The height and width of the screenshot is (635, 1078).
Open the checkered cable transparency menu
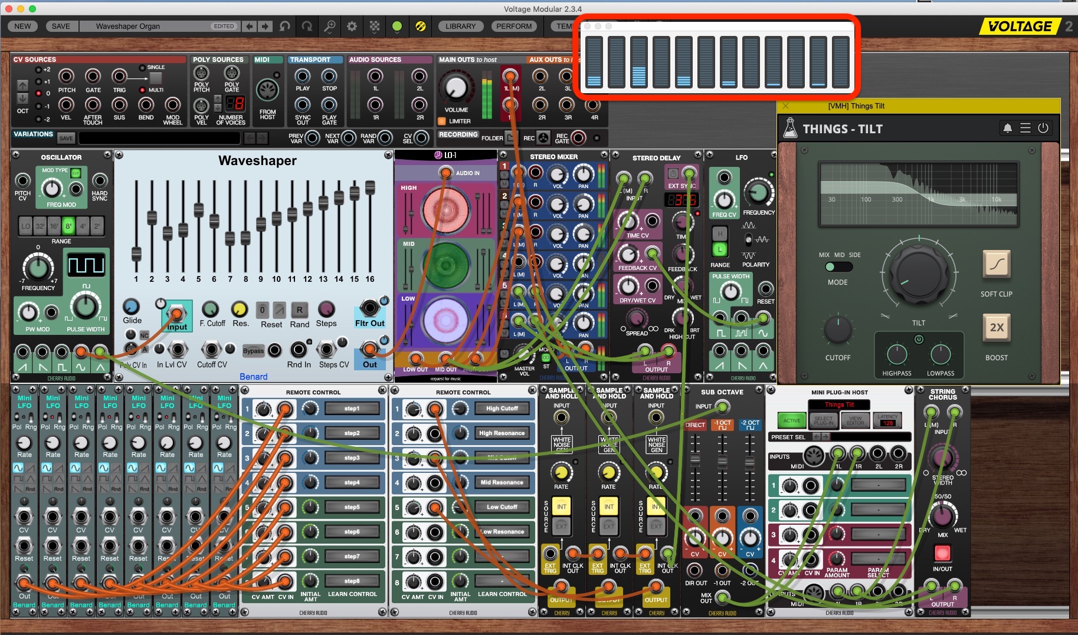point(375,26)
